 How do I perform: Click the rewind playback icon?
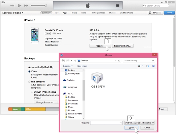point(12,6)
